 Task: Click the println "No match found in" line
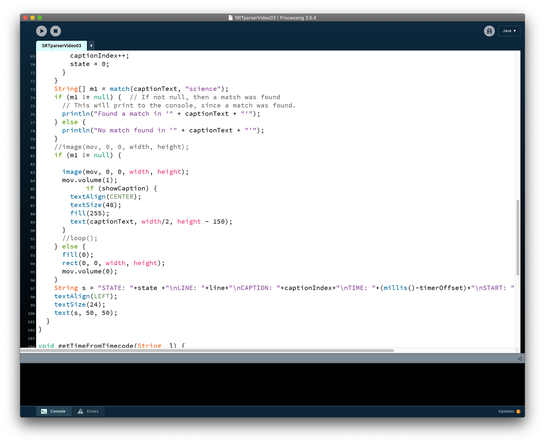click(x=163, y=131)
